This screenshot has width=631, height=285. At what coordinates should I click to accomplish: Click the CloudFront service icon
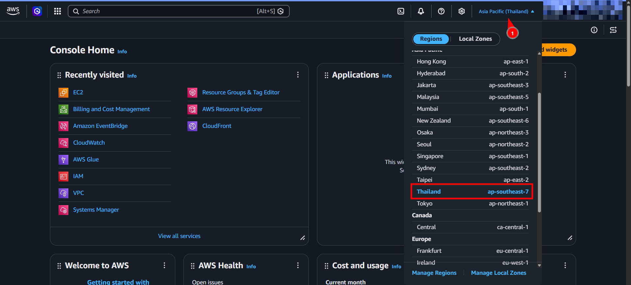[x=192, y=126]
